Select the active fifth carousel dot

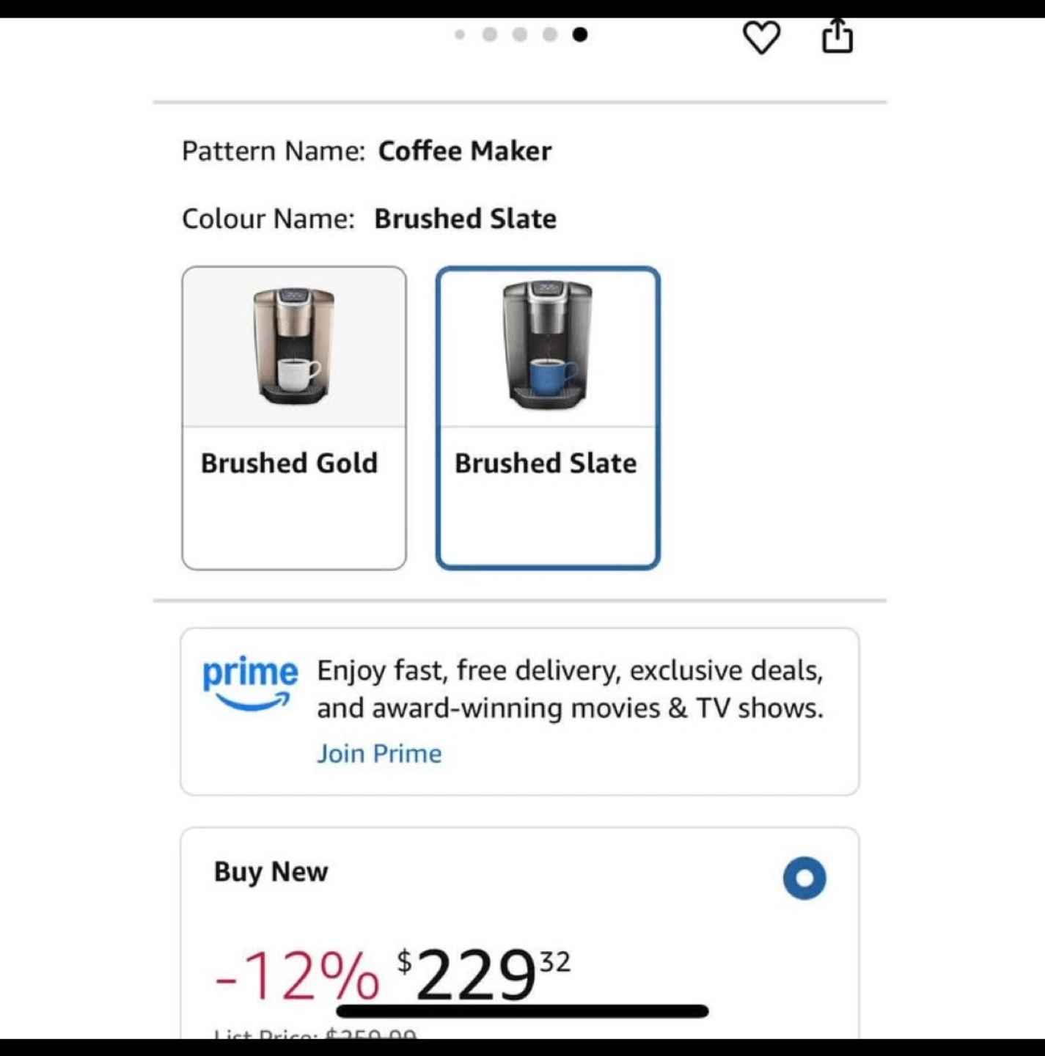[x=580, y=34]
